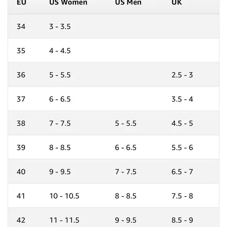The image size is (227, 227).
Task: Click the EU column header
Action: pos(22,2)
